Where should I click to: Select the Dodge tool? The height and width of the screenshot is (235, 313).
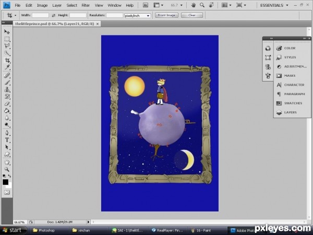[x=7, y=125]
